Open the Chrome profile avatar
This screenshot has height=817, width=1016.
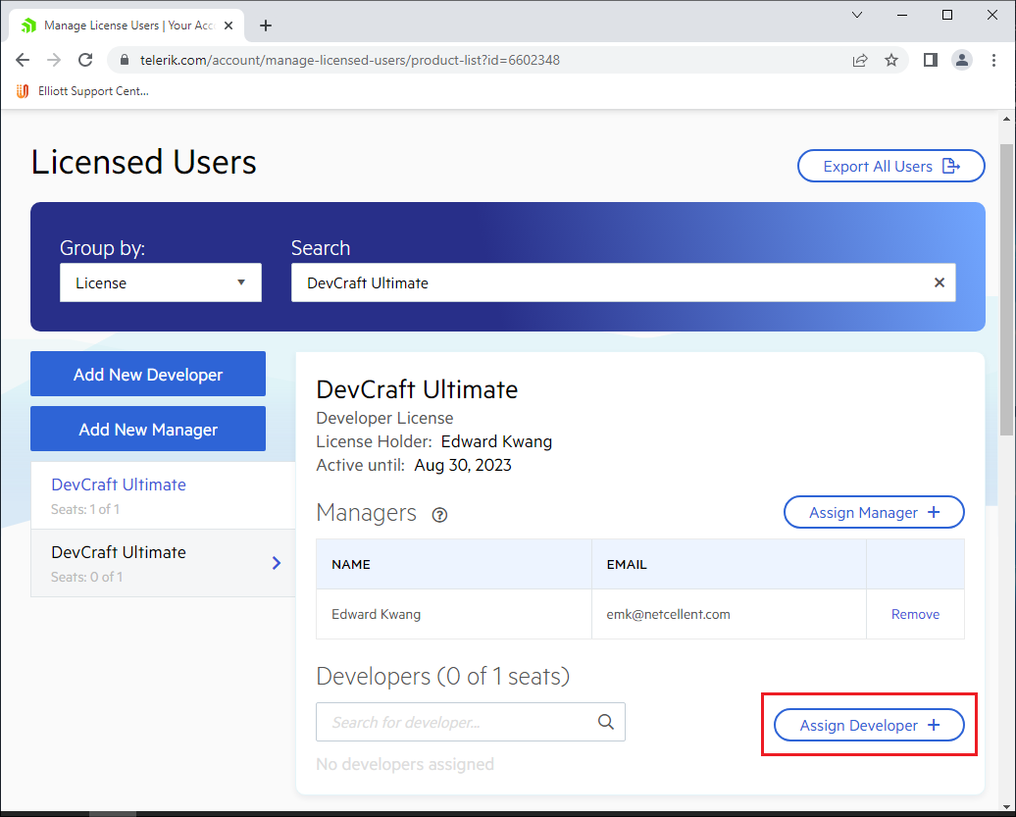coord(961,60)
